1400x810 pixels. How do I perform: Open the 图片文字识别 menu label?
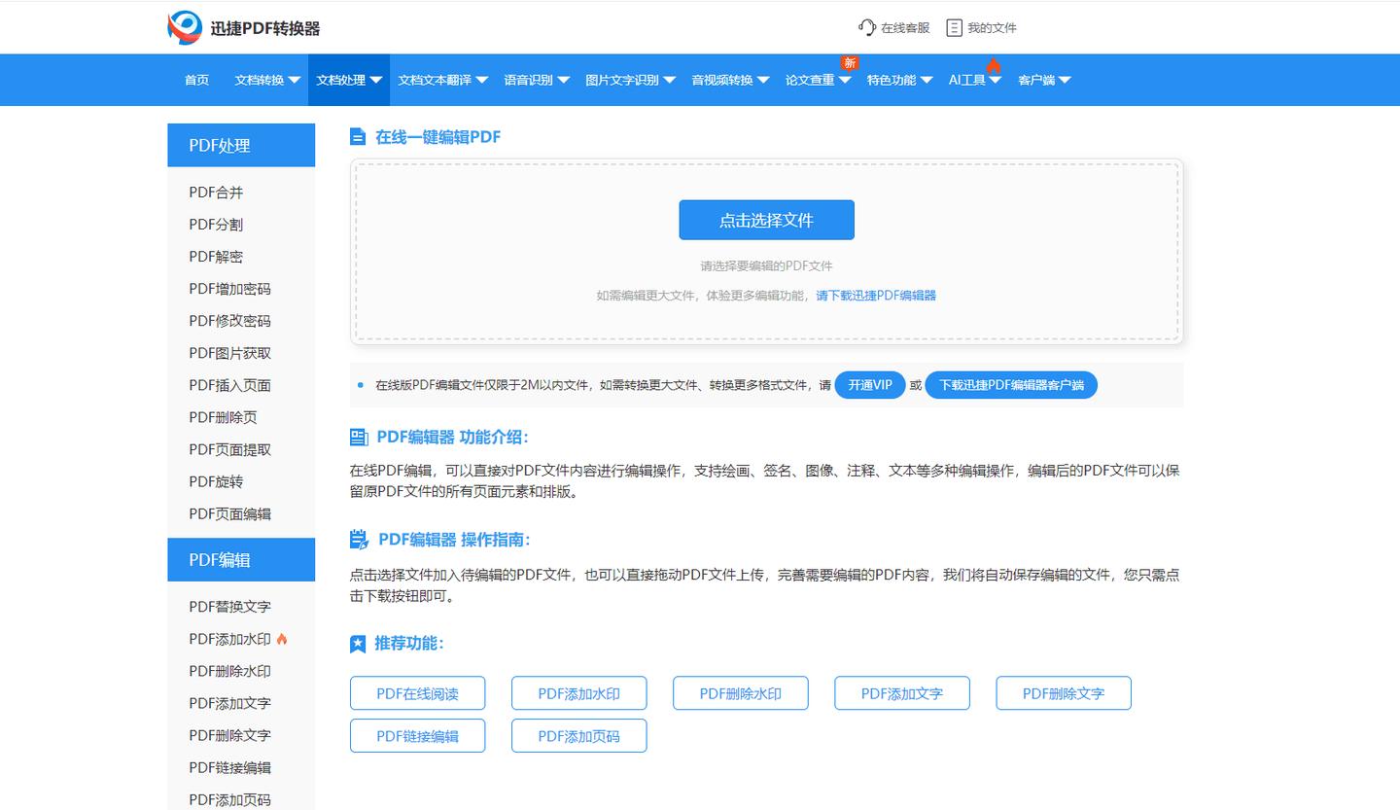(622, 80)
